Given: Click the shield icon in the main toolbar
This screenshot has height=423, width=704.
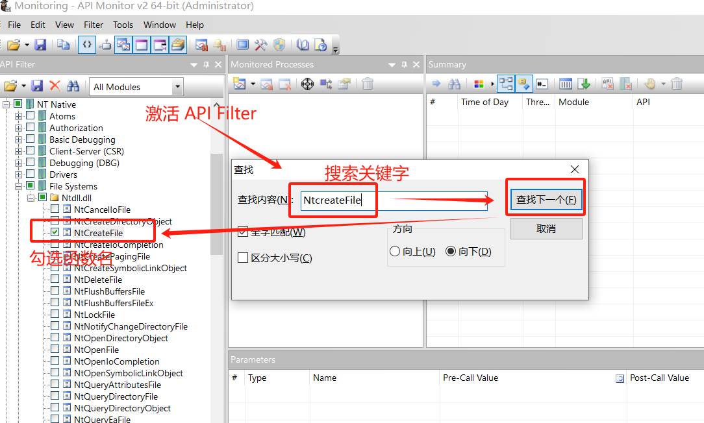Looking at the screenshot, I should pos(279,44).
